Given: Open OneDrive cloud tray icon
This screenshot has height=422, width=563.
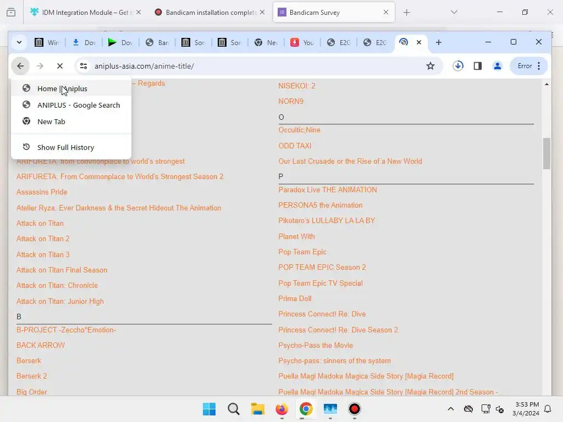Looking at the screenshot, I should [x=468, y=409].
